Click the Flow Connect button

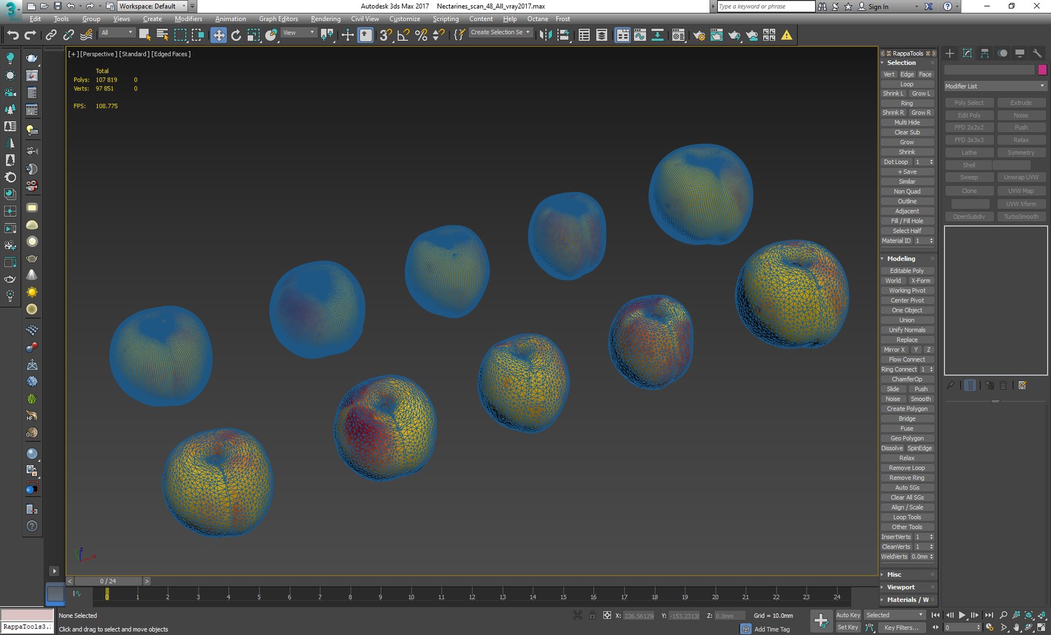[x=907, y=359]
